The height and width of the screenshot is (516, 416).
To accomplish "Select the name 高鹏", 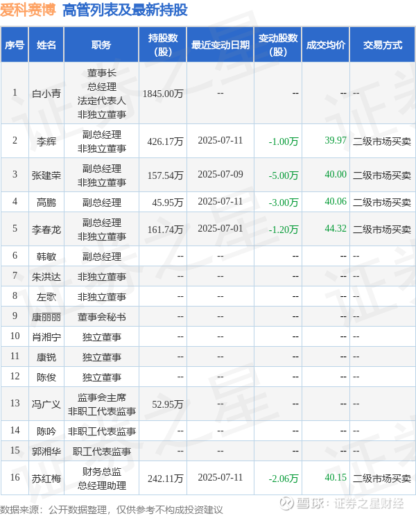I will [46, 203].
